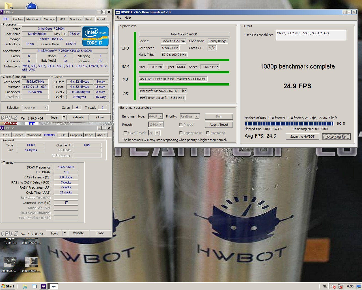This screenshot has width=362, height=290.
Task: Click the muted volume tray icon
Action: point(333,286)
